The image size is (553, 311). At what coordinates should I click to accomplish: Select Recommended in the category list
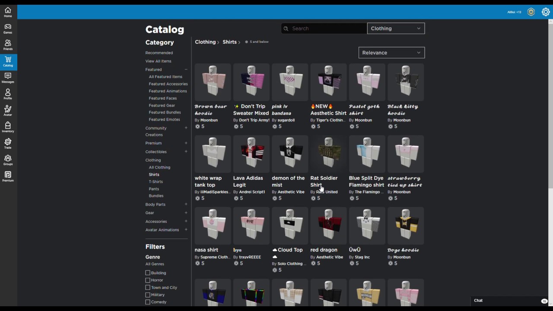159,53
